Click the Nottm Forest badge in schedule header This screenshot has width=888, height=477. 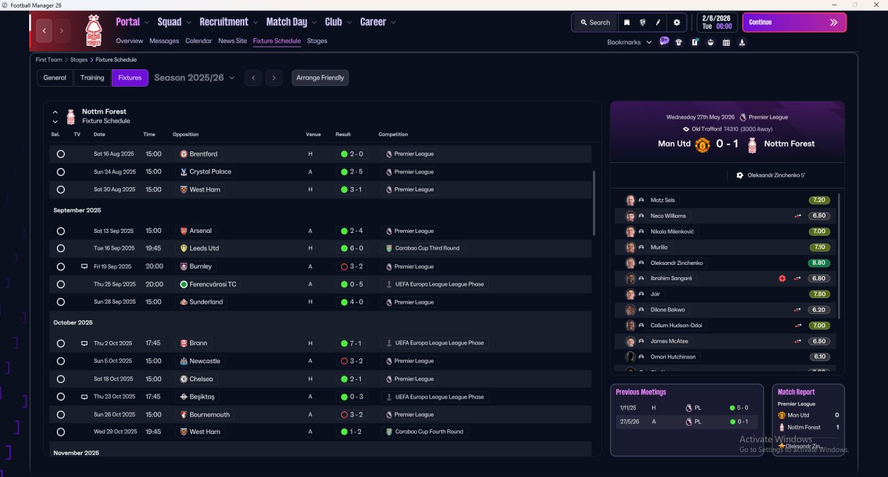coord(71,116)
